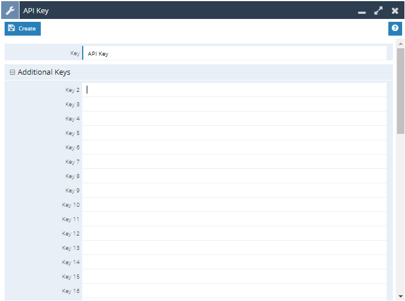Click the Create save button
Viewport: 405px width, 301px height.
pyautogui.click(x=22, y=28)
